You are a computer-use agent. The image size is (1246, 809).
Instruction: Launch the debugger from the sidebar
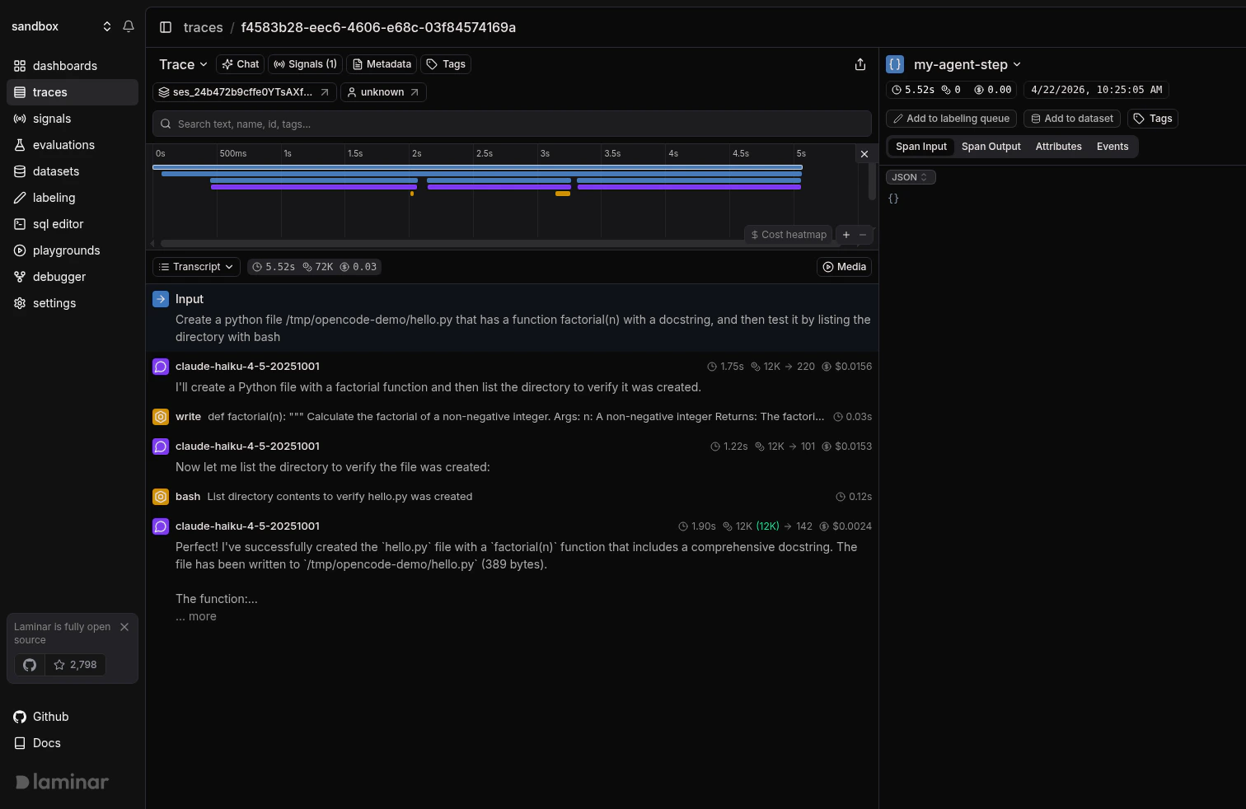point(59,276)
